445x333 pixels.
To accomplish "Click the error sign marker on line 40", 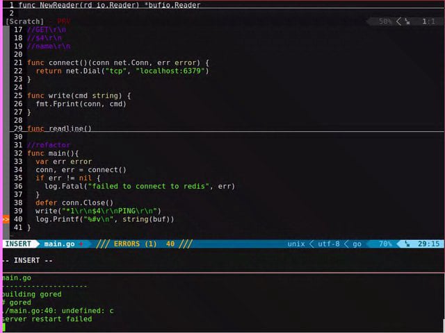I will pyautogui.click(x=6, y=219).
